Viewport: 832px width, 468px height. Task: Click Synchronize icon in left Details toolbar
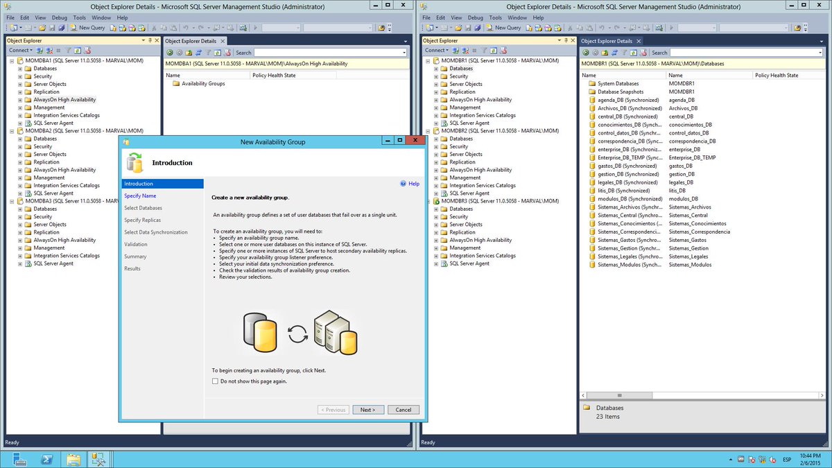click(198, 52)
